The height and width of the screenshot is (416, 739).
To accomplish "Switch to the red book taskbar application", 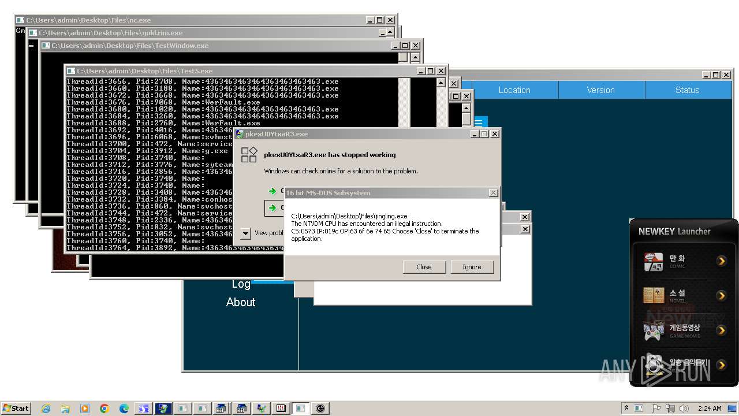I will pos(281,408).
